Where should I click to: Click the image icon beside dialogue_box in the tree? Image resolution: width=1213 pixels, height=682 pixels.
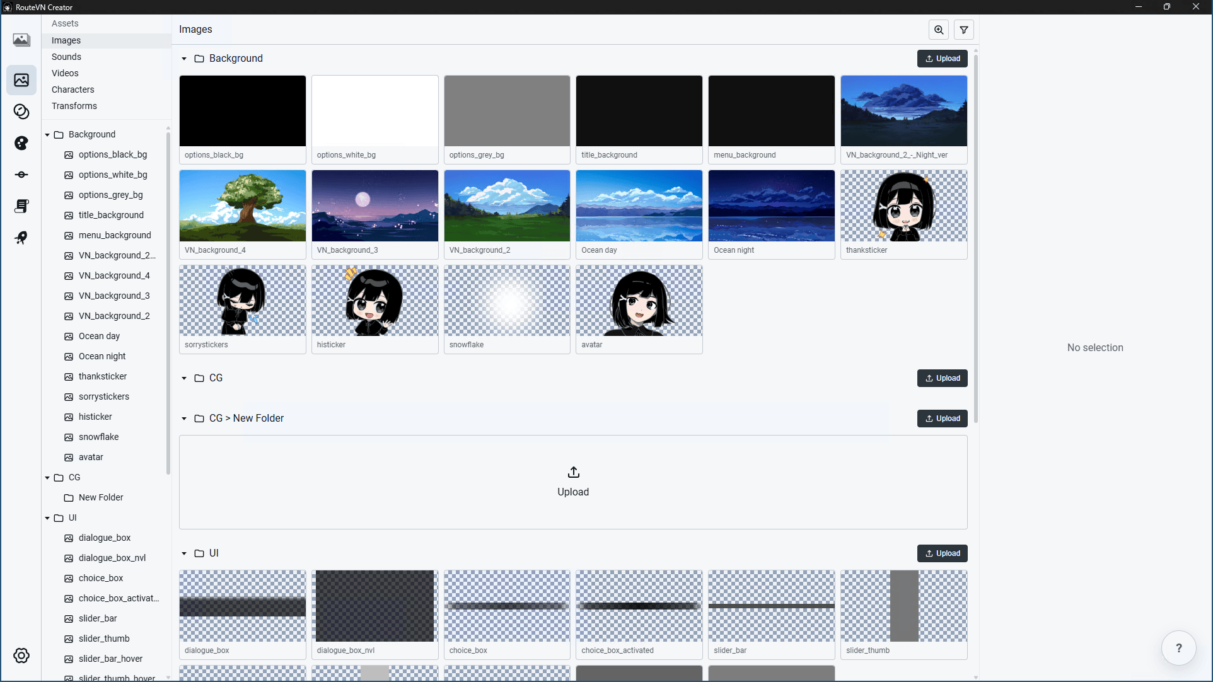69,538
